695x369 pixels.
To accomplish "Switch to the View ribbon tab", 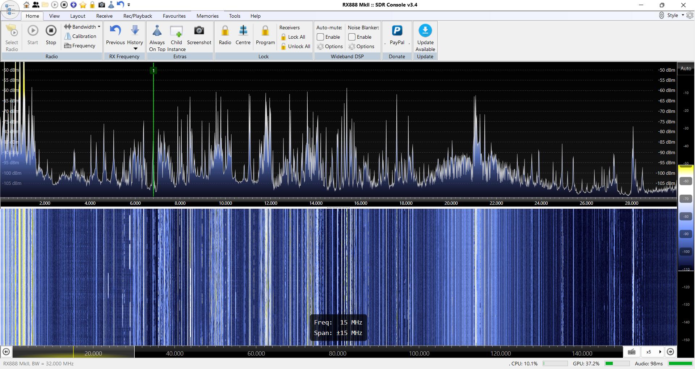I will 54,16.
